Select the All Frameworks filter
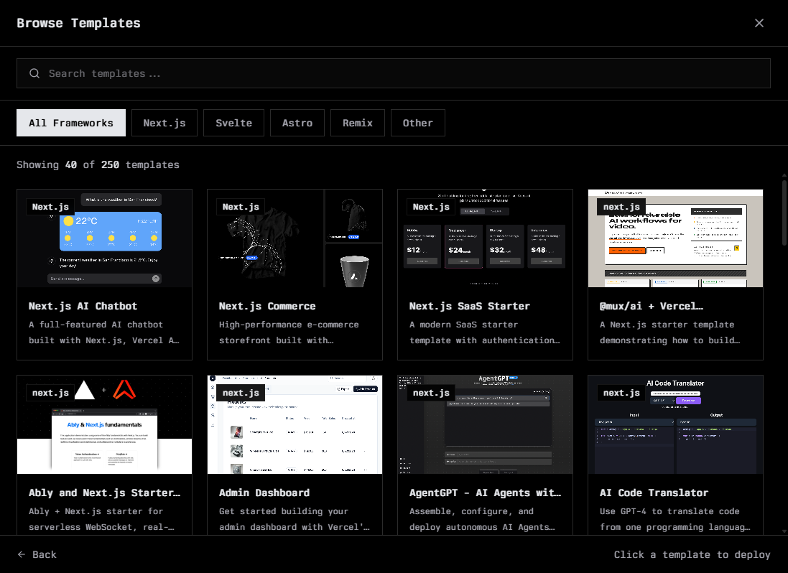Image resolution: width=788 pixels, height=573 pixels. pyautogui.click(x=71, y=123)
